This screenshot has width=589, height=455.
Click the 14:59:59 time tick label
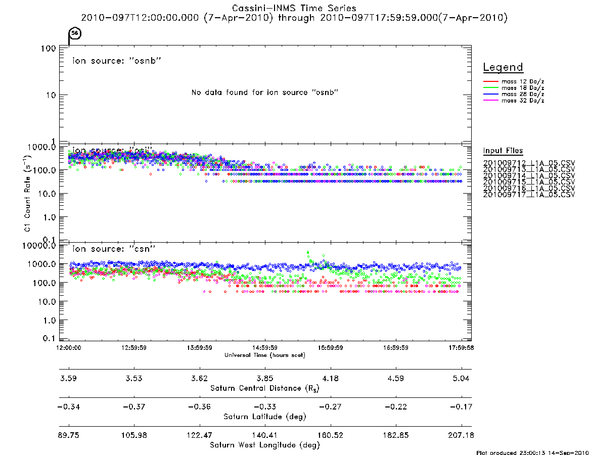[265, 348]
